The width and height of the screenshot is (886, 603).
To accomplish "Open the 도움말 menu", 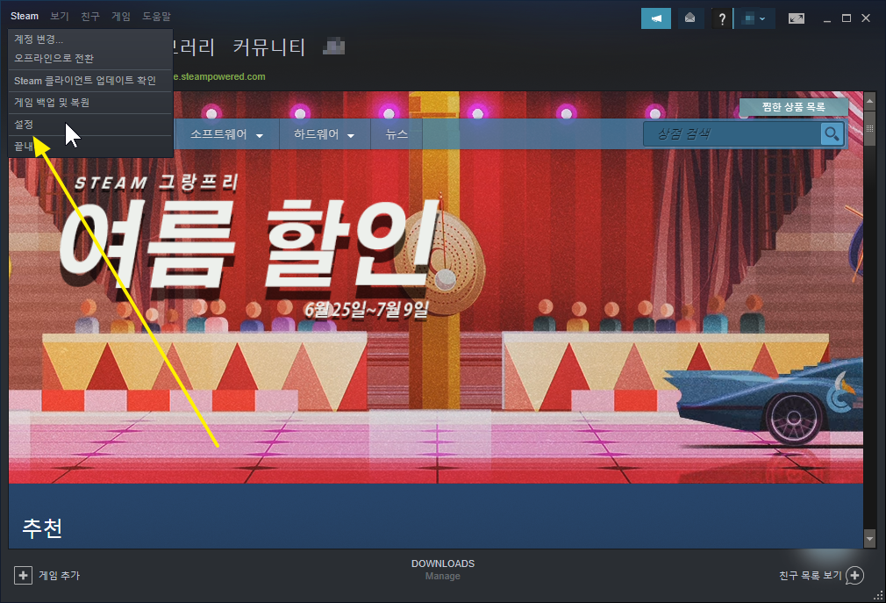I will (156, 17).
